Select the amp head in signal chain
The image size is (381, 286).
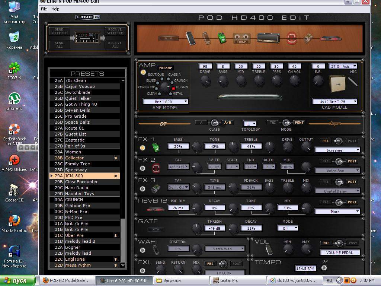click(x=268, y=38)
